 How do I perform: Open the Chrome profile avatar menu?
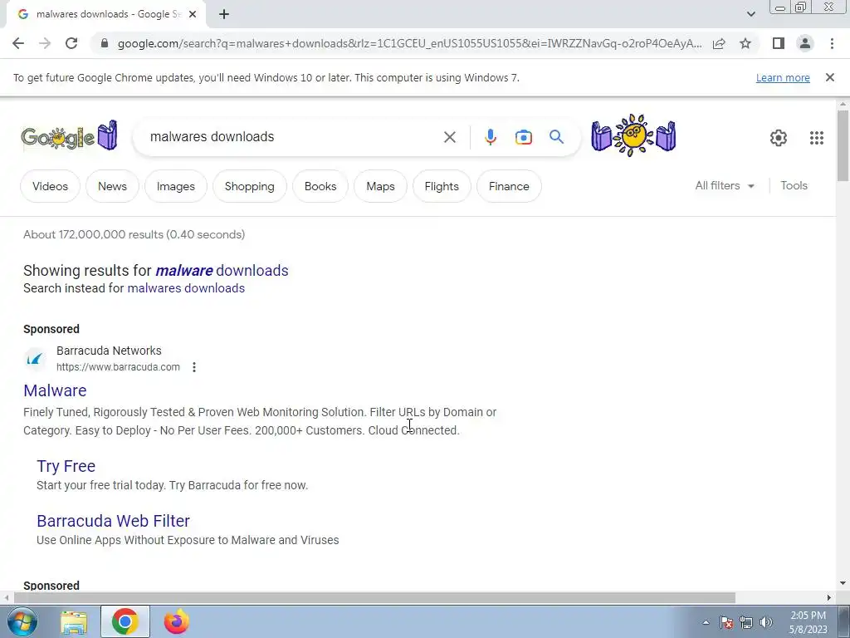pyautogui.click(x=805, y=43)
